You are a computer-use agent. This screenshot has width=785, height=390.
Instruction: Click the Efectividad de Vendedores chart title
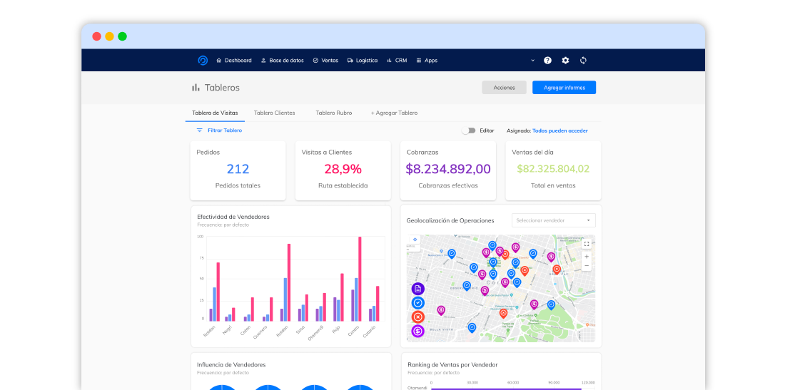pyautogui.click(x=233, y=217)
